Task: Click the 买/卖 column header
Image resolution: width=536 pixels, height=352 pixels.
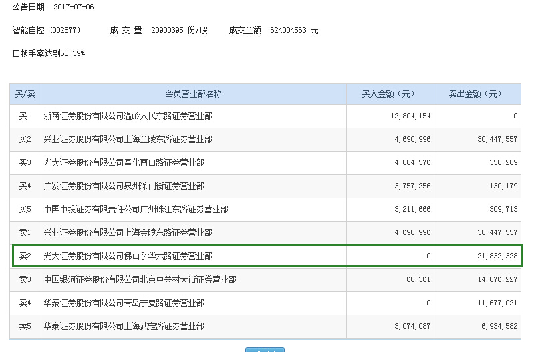Action: [x=25, y=94]
